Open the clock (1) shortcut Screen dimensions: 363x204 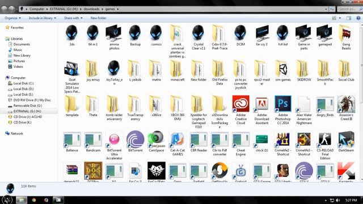[262, 139]
